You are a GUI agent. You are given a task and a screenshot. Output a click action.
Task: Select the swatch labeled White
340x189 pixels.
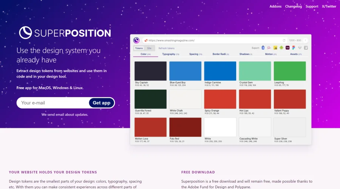click(220, 127)
